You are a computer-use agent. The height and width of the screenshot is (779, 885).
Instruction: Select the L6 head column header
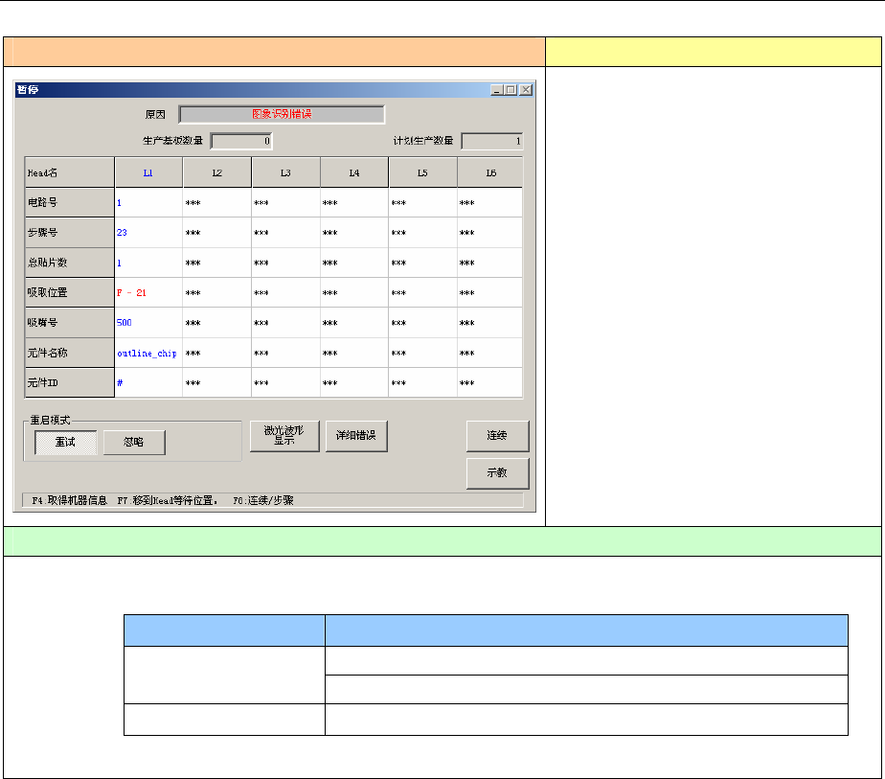[490, 172]
